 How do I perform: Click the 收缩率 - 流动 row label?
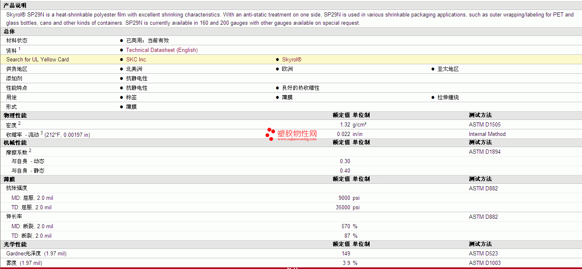point(48,134)
